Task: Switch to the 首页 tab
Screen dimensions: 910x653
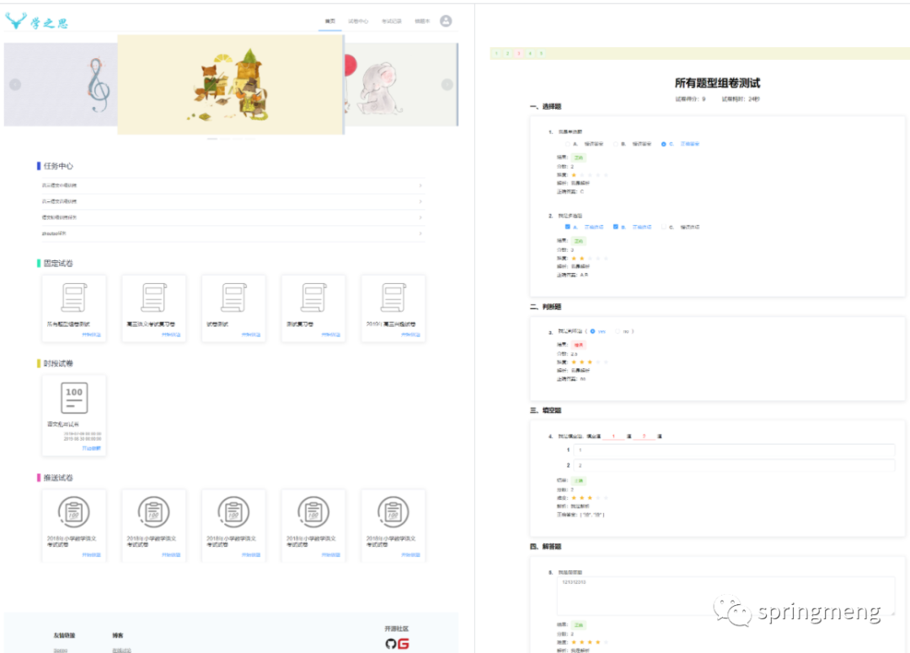Action: point(330,21)
